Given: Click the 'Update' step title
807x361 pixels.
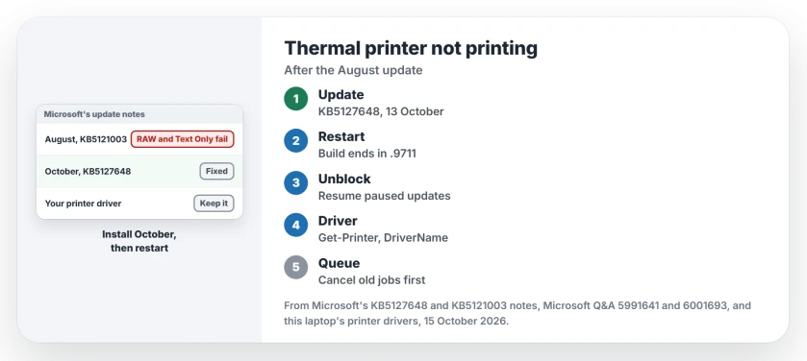Looking at the screenshot, I should click(340, 94).
